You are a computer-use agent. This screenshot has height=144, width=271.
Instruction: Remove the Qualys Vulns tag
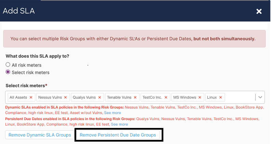99,97
